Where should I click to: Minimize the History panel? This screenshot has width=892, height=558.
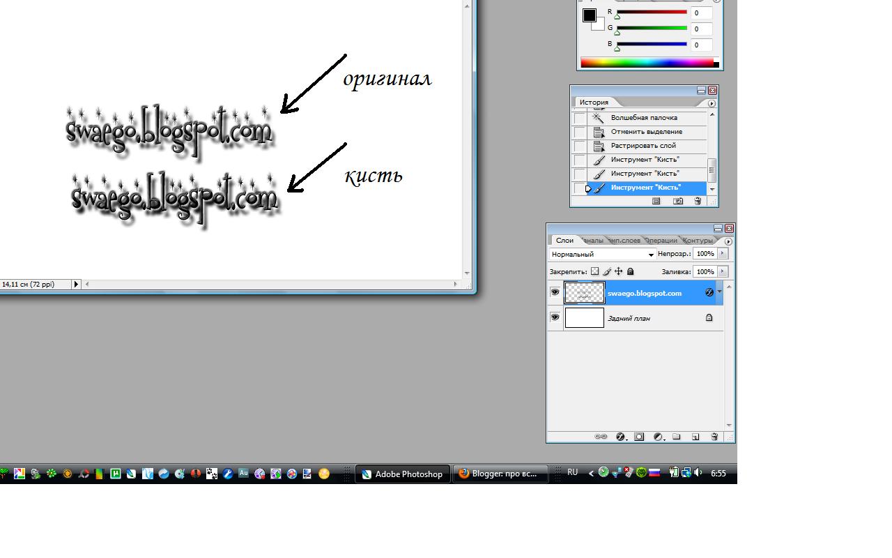pos(702,91)
